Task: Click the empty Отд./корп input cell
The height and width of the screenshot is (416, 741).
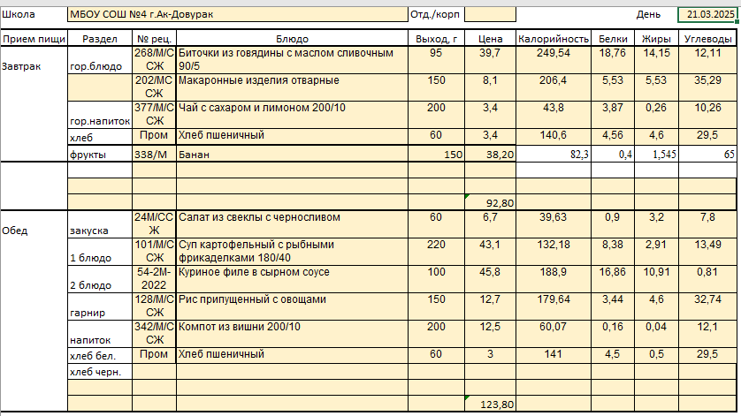Action: point(490,15)
